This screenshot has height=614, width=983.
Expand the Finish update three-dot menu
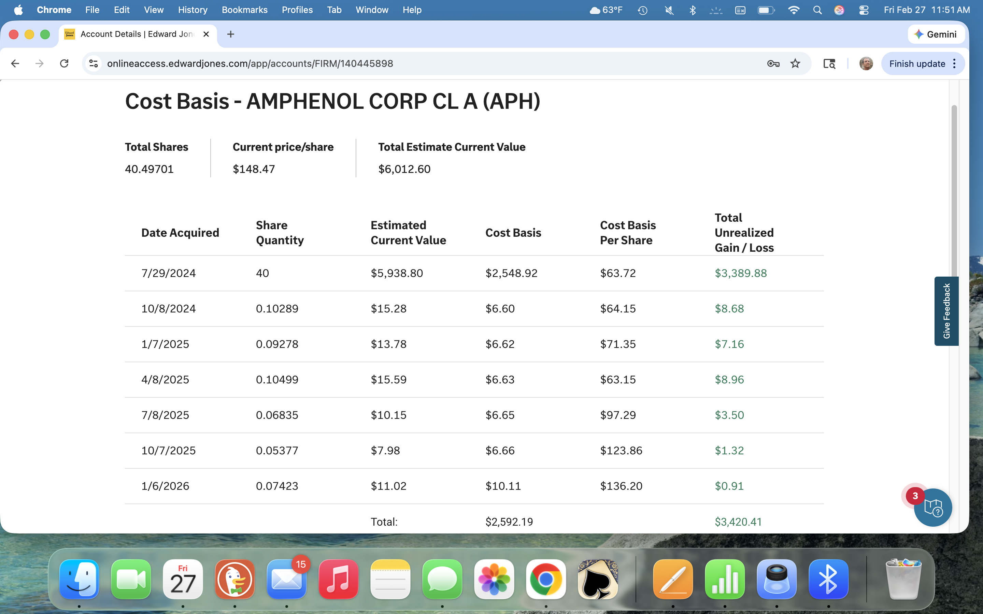tap(955, 63)
